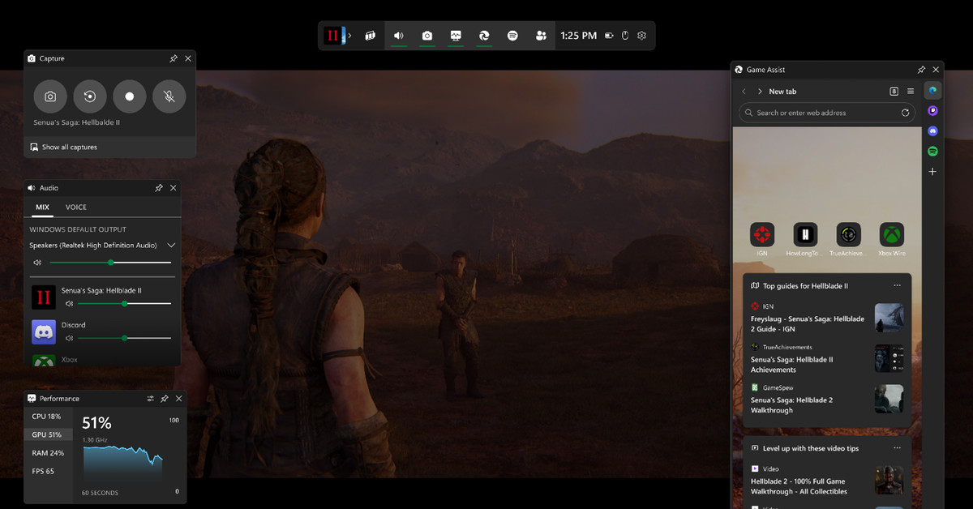The width and height of the screenshot is (973, 509).
Task: Open Twitch in the Game Assist sidebar
Action: click(x=932, y=111)
